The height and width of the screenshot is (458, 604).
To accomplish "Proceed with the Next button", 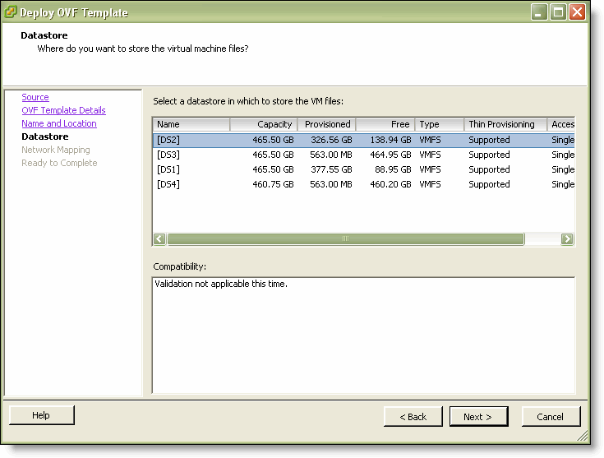I will (x=478, y=417).
